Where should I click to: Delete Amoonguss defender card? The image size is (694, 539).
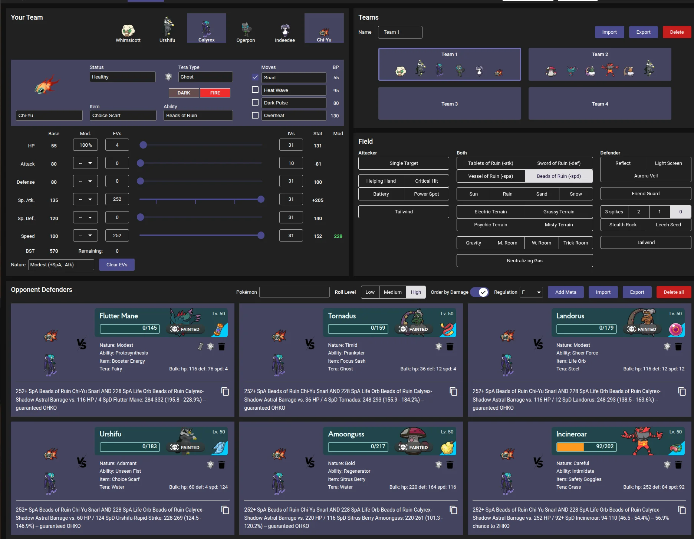tap(450, 465)
